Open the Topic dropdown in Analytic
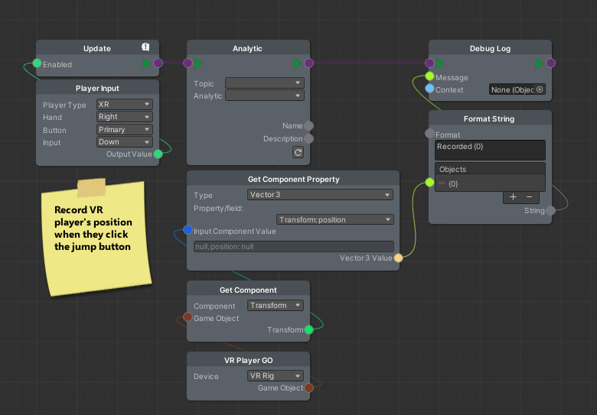 pos(265,83)
